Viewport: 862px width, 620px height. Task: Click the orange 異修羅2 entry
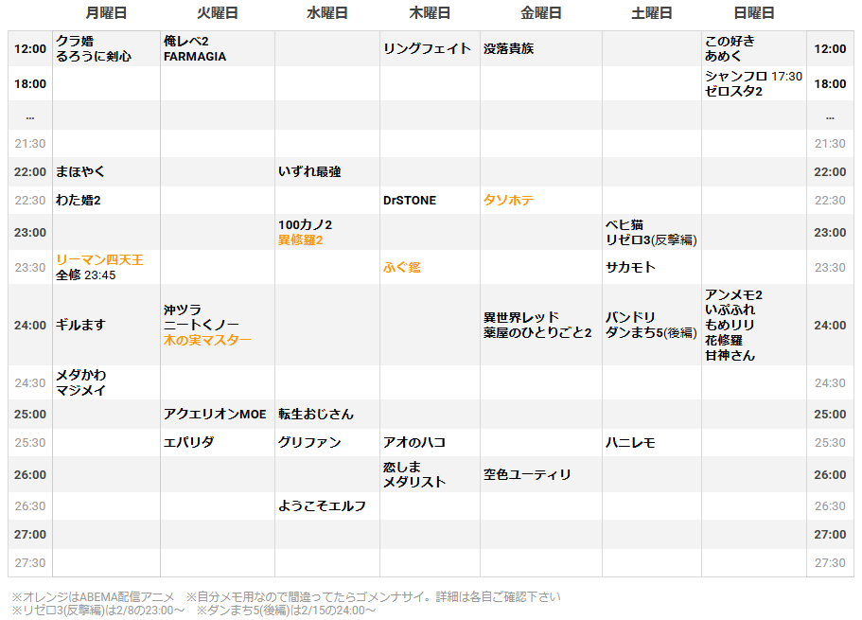tap(300, 239)
